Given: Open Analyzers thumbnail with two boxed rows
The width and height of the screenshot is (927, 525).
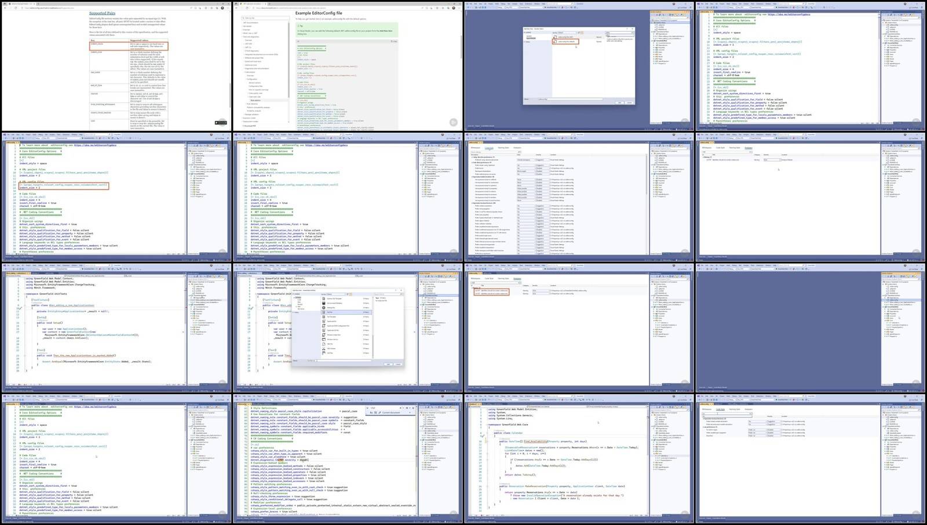Looking at the screenshot, I should pos(579,328).
